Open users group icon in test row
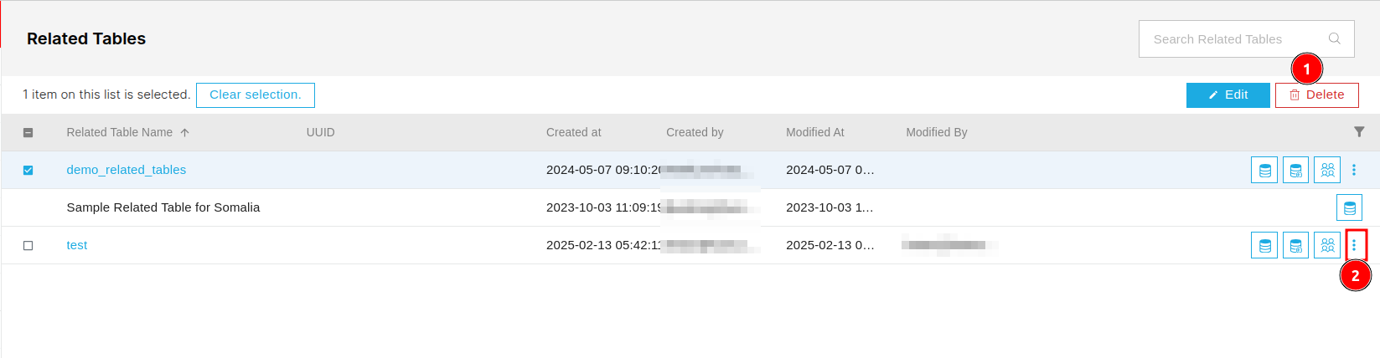Viewport: 1380px width, 358px height. [x=1327, y=245]
